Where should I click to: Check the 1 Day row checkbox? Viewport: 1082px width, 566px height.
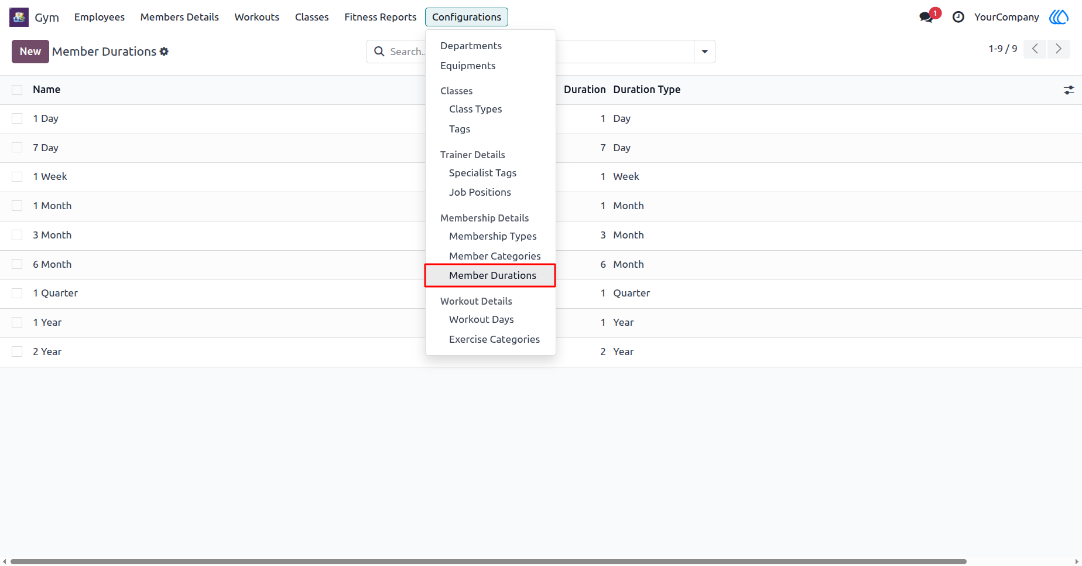(x=17, y=118)
